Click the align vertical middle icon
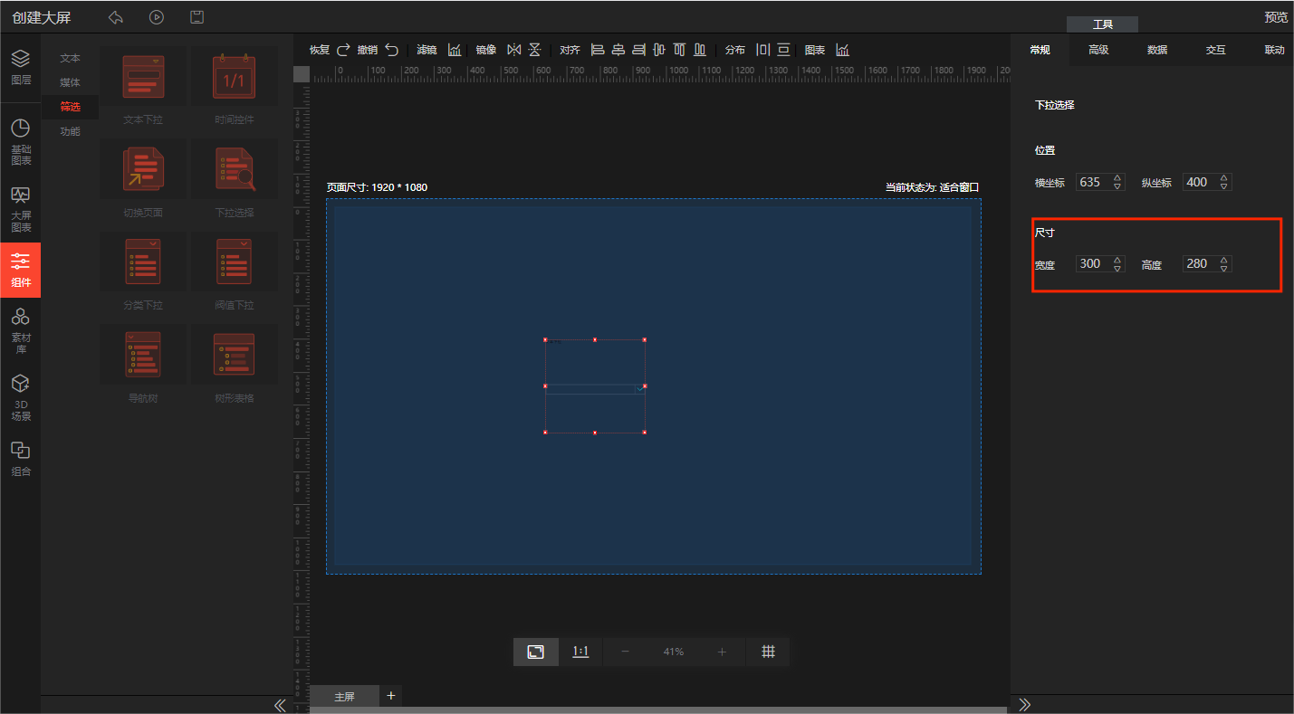Screen dimensions: 1294x714 point(658,50)
